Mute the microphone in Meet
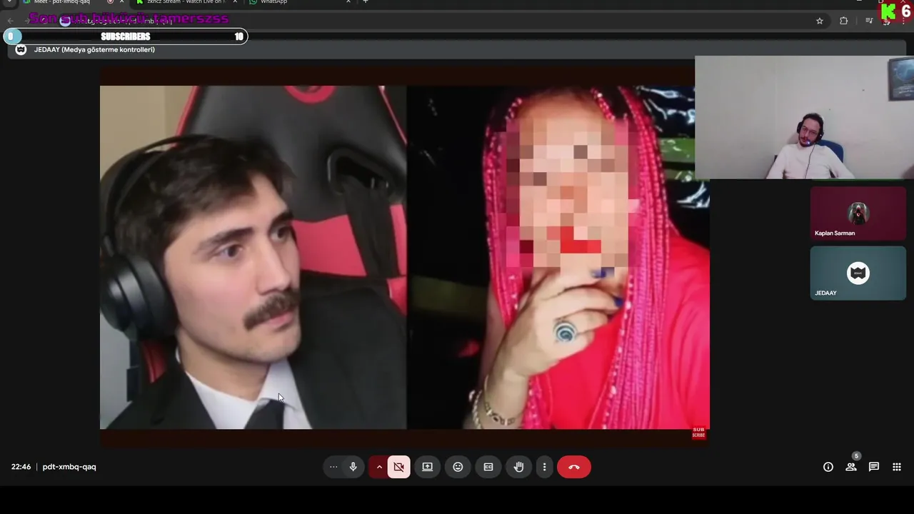914x514 pixels. (x=353, y=467)
